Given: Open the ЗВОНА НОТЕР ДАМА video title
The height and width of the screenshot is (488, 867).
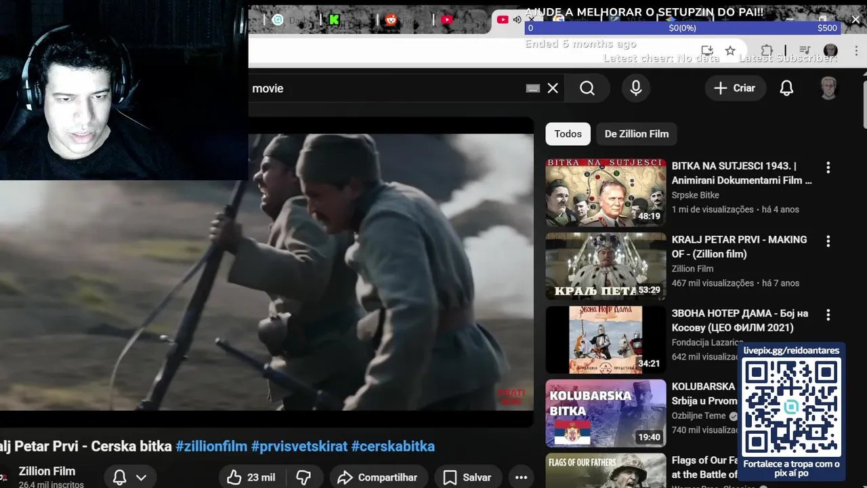Looking at the screenshot, I should click(740, 321).
